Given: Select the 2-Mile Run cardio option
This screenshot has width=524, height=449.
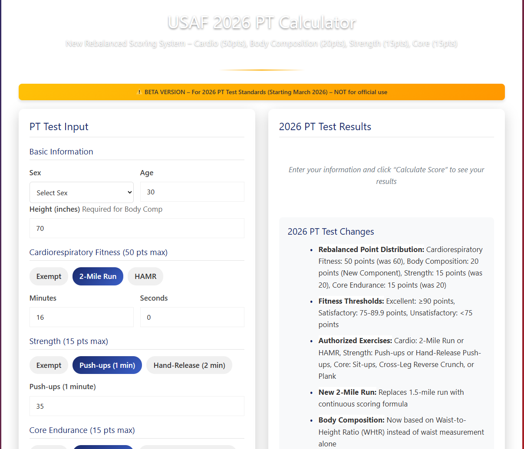Looking at the screenshot, I should 98,276.
